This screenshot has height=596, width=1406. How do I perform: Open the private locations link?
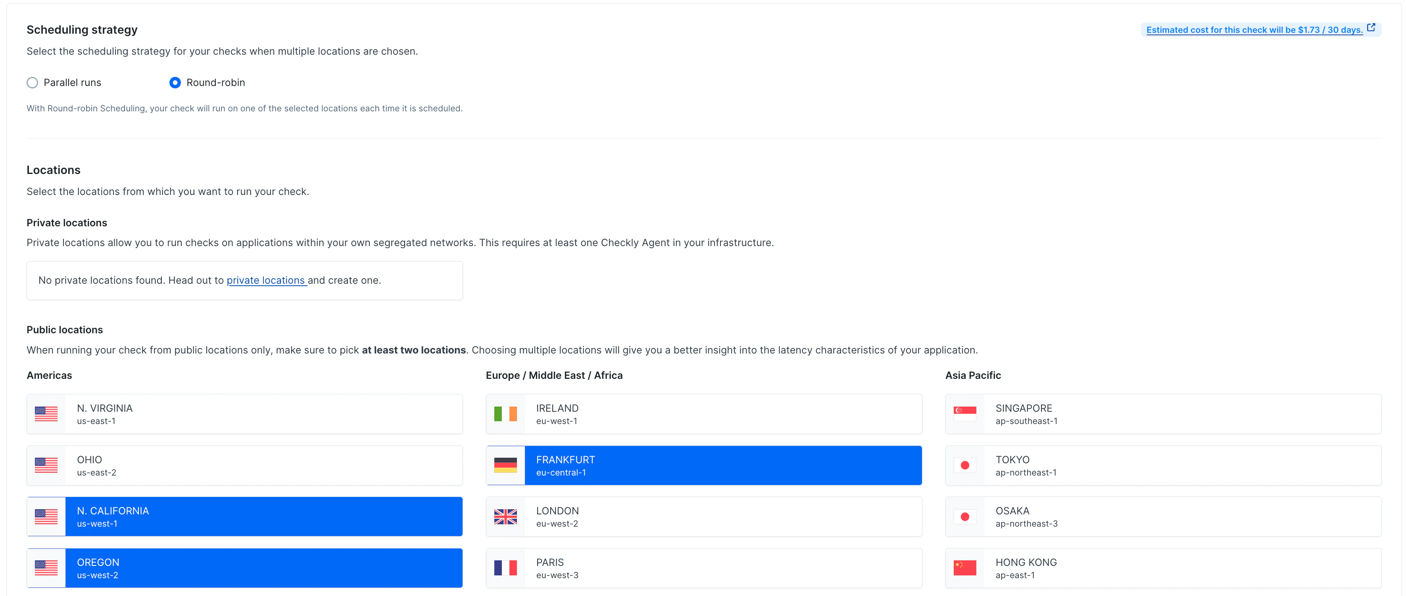pos(266,280)
